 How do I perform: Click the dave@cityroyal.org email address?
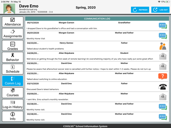[28, 10]
